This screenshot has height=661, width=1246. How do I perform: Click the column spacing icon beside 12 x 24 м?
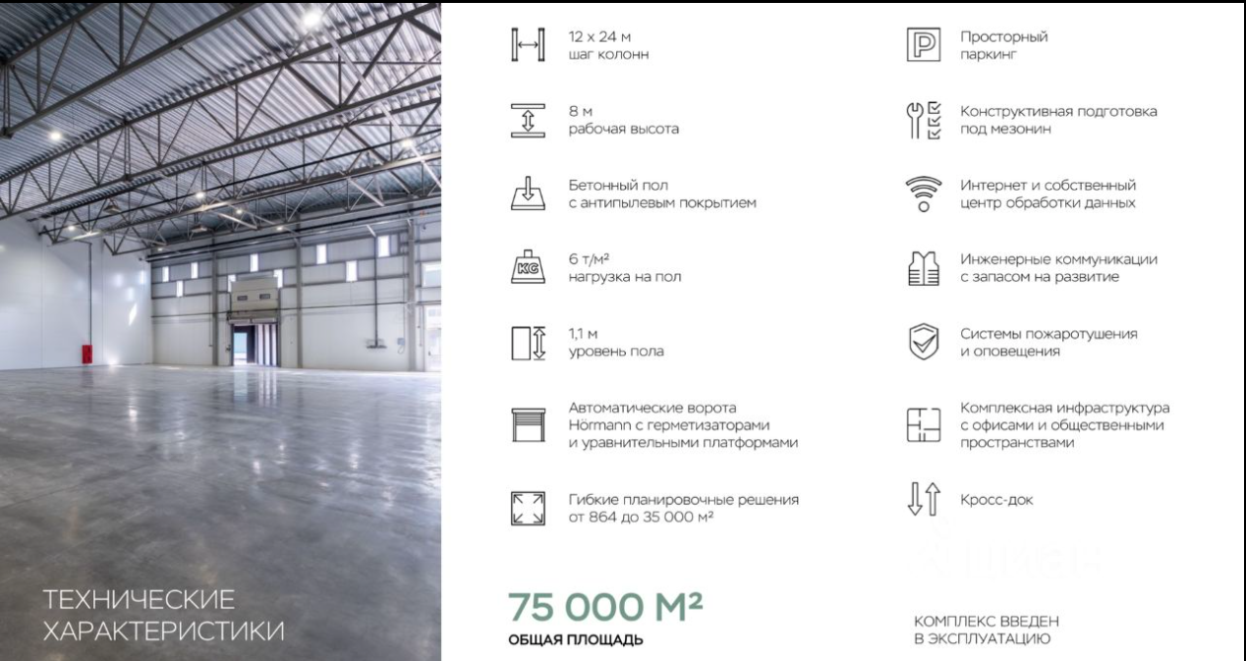[528, 46]
